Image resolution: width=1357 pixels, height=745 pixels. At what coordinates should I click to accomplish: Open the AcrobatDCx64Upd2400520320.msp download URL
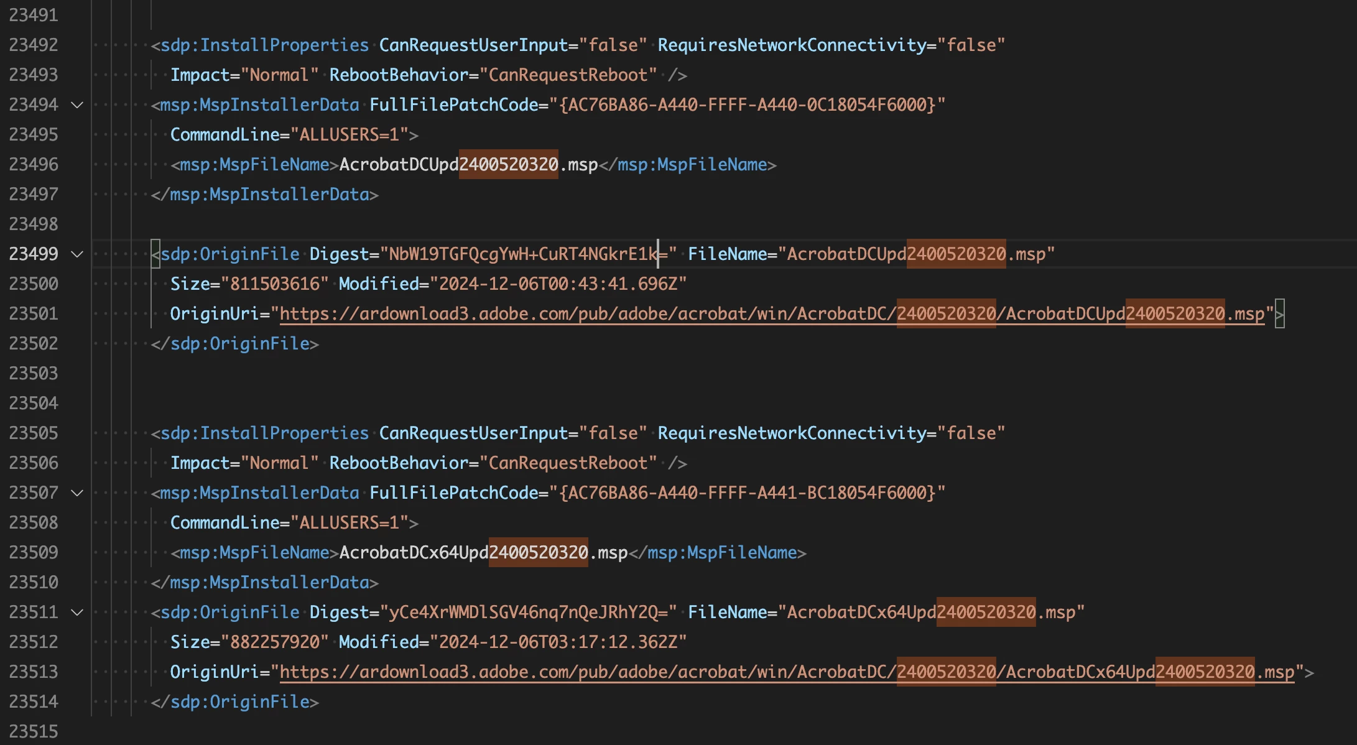pyautogui.click(x=786, y=672)
